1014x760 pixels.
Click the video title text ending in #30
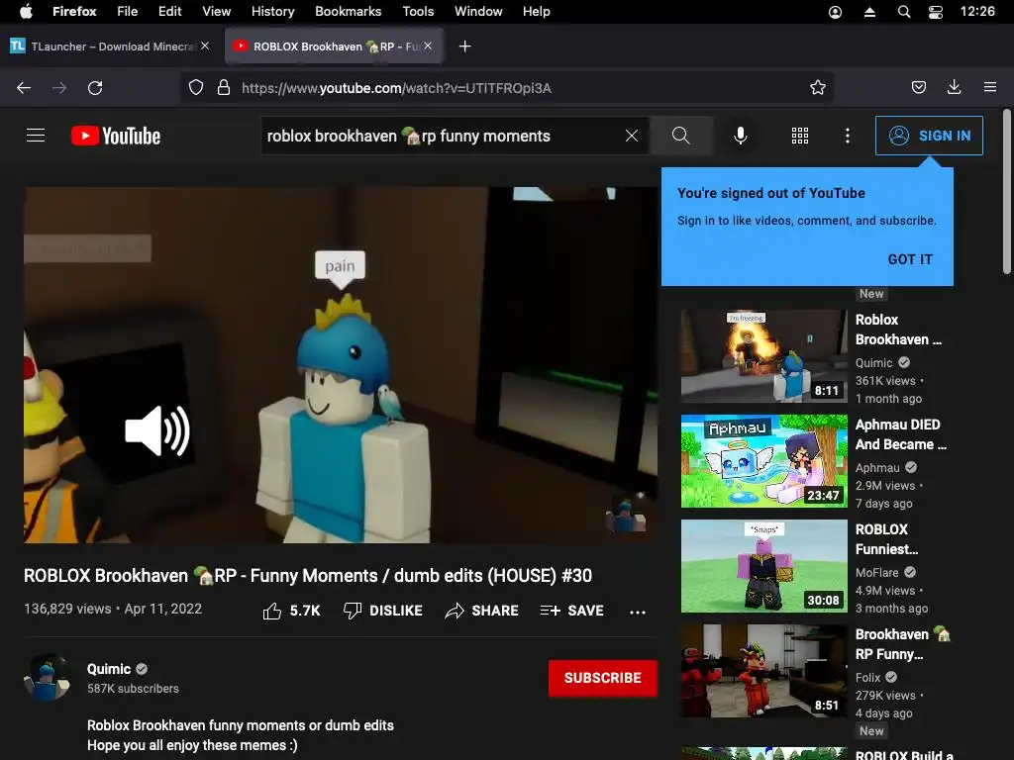(308, 575)
